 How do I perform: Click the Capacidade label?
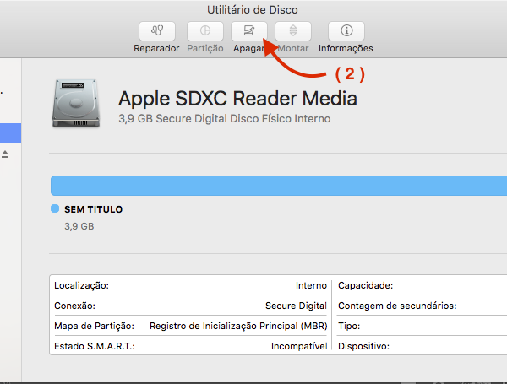tap(365, 285)
